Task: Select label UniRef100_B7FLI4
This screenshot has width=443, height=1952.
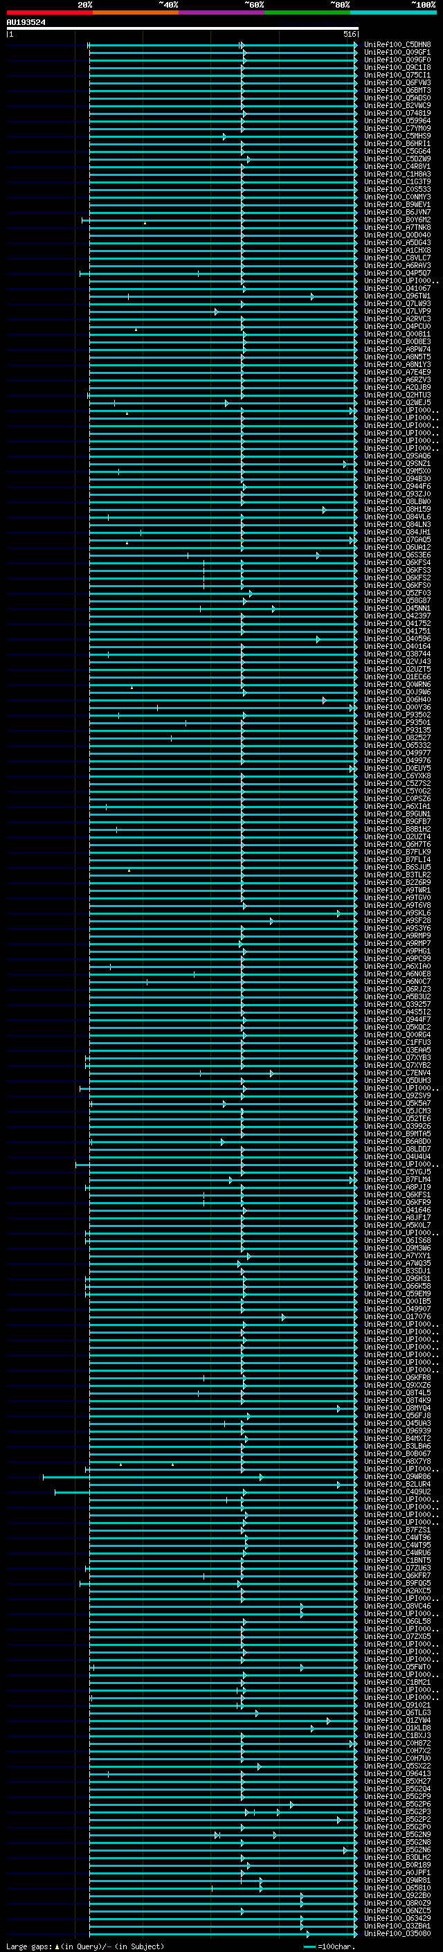Action: (397, 859)
